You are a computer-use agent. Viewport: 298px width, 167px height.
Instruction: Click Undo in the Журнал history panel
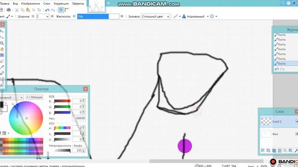pyautogui.click(x=277, y=69)
